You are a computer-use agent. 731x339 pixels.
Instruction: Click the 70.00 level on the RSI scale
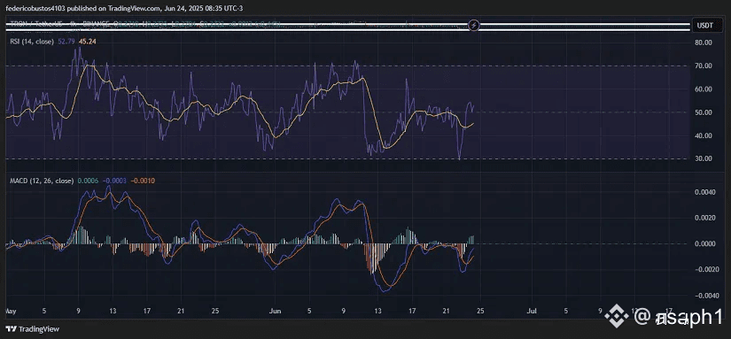click(x=703, y=65)
